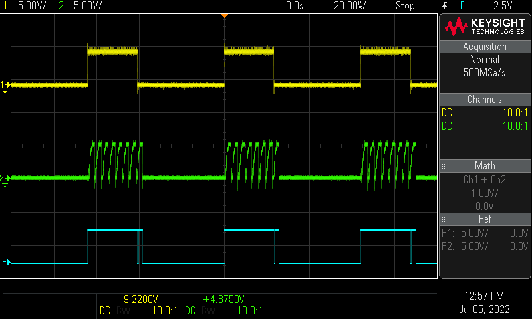The height and width of the screenshot is (319, 532).
Task: Click green DC label in bottom bar
Action: (190, 310)
